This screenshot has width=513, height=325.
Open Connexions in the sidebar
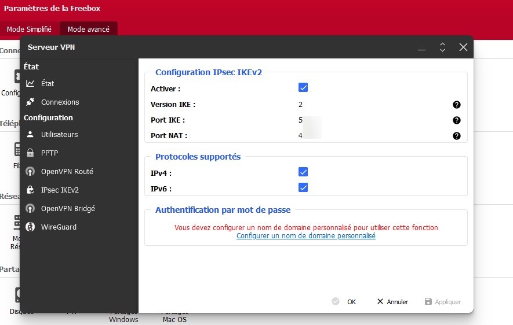click(x=79, y=102)
